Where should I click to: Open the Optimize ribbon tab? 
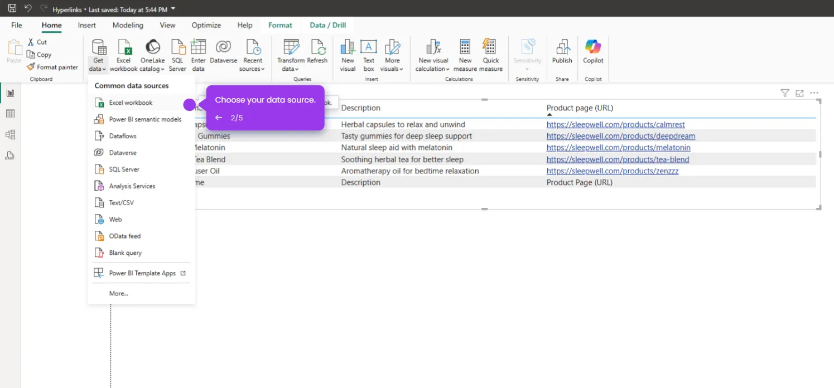pyautogui.click(x=206, y=25)
